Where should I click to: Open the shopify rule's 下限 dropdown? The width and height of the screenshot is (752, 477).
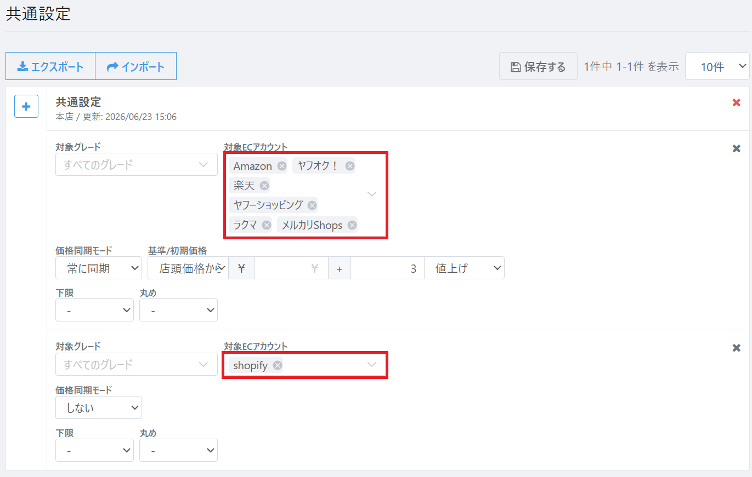[x=94, y=450]
